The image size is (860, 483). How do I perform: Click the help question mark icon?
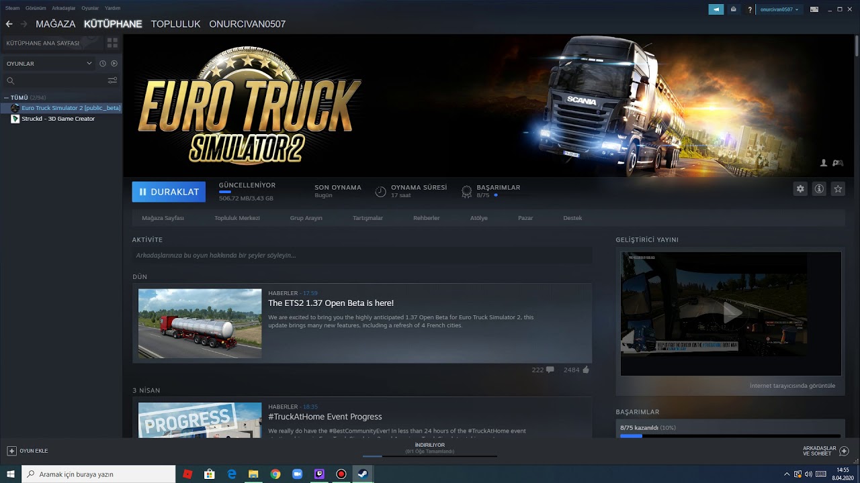[750, 9]
